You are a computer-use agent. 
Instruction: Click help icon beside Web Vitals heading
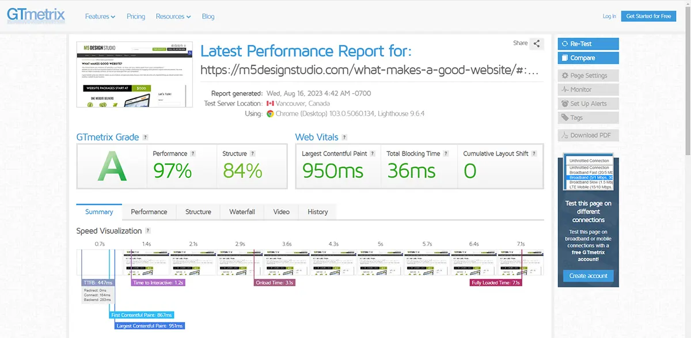pos(344,138)
